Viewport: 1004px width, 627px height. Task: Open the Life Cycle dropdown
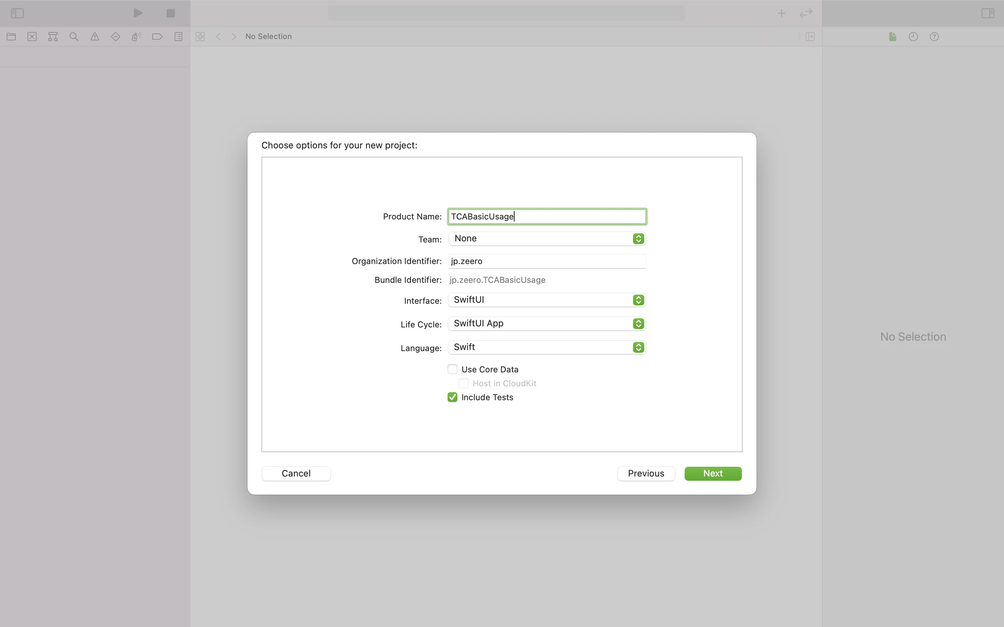tap(547, 324)
